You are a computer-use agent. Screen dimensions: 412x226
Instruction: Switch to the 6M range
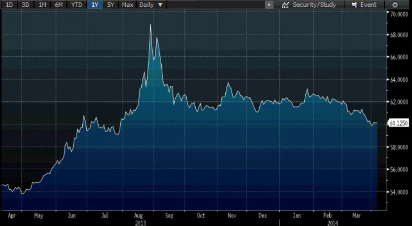coord(59,5)
